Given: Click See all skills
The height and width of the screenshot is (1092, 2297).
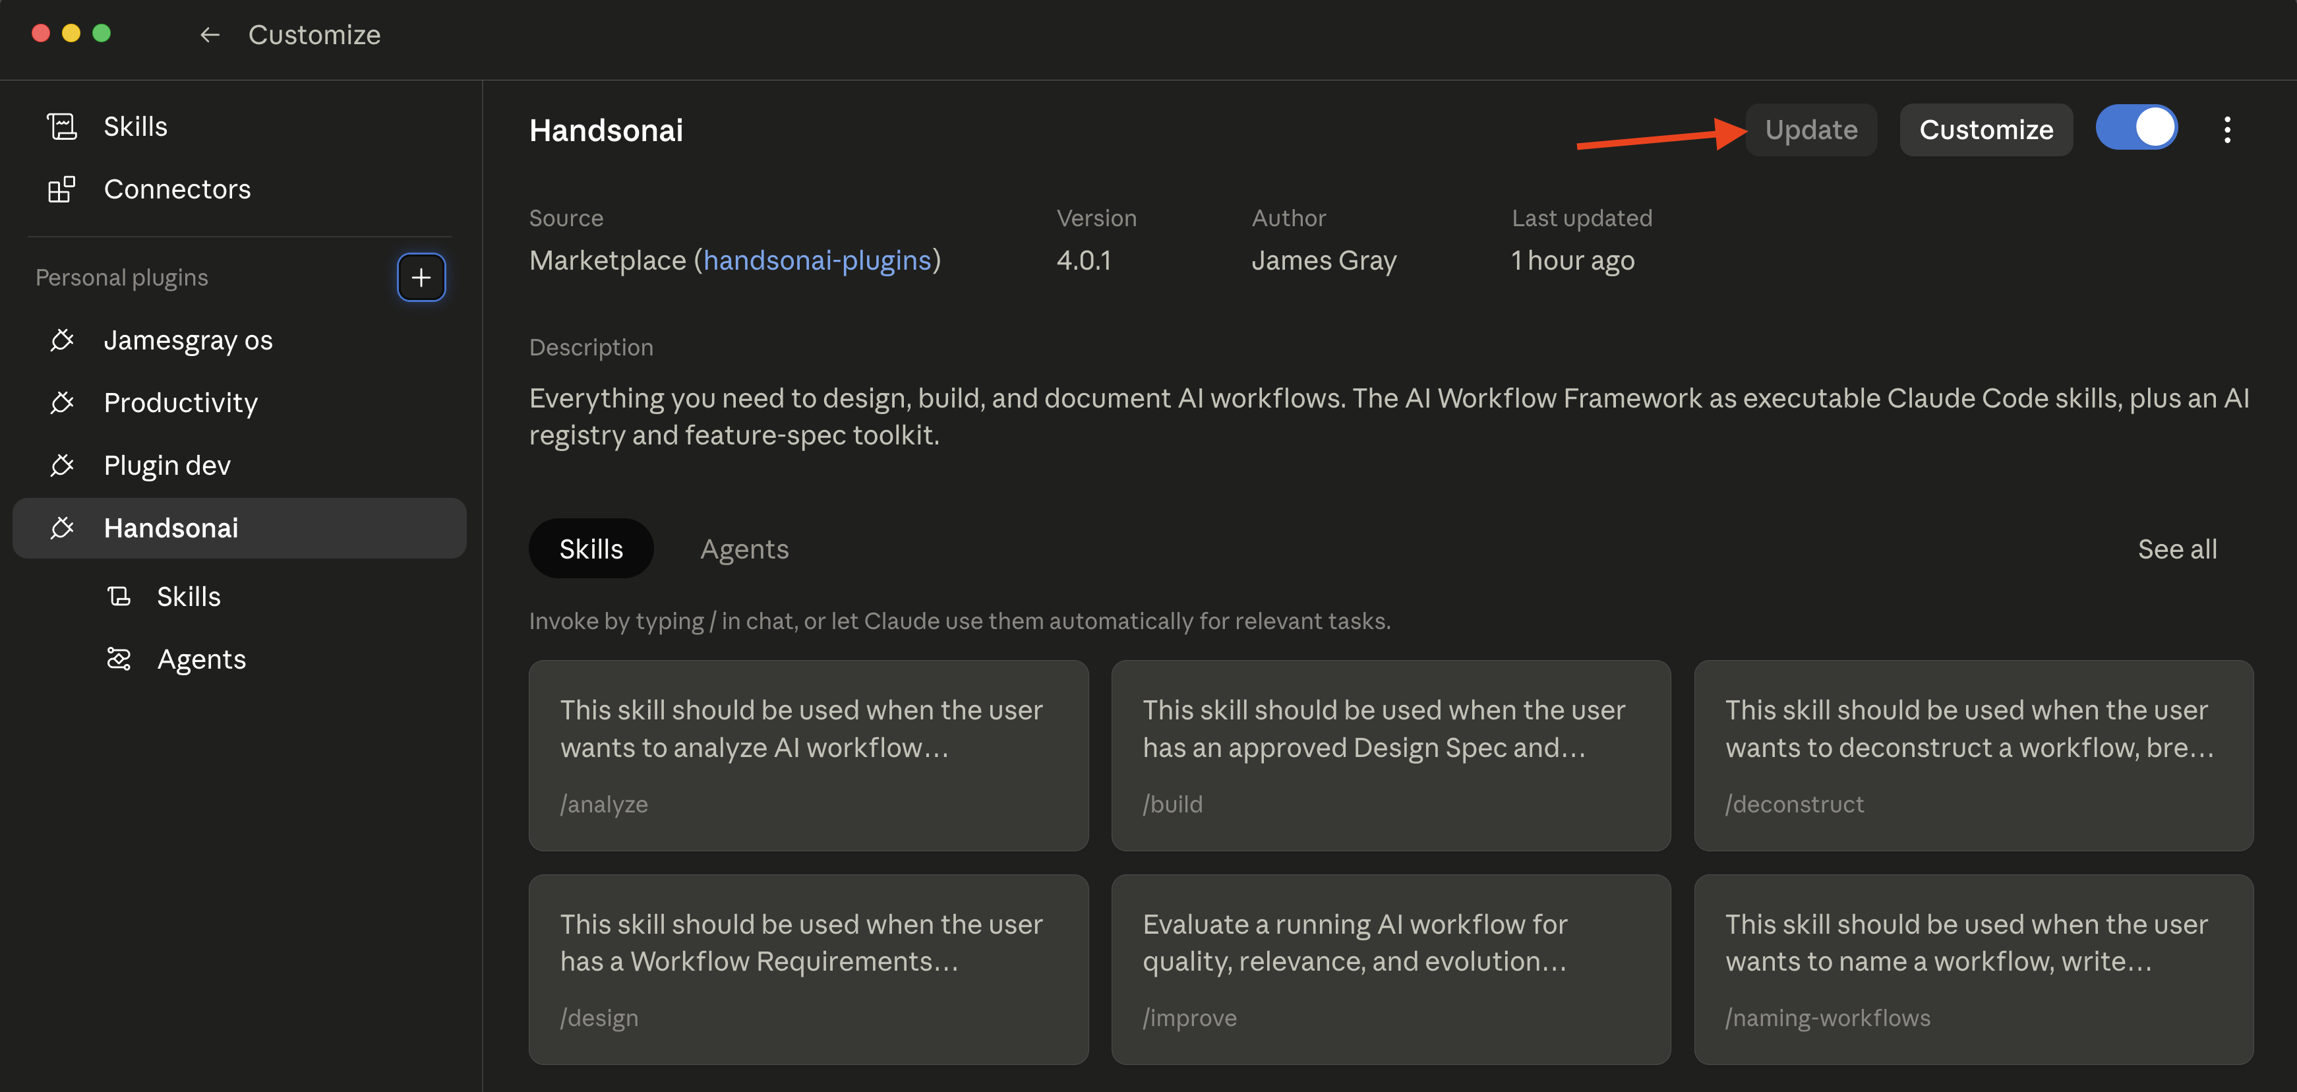Looking at the screenshot, I should tap(2178, 549).
